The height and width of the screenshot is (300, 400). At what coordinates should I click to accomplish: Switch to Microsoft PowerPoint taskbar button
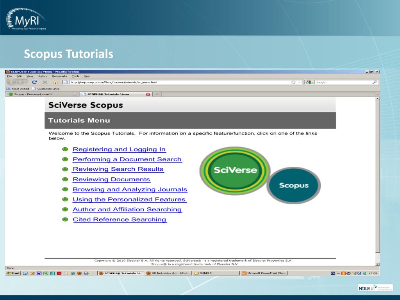264,273
